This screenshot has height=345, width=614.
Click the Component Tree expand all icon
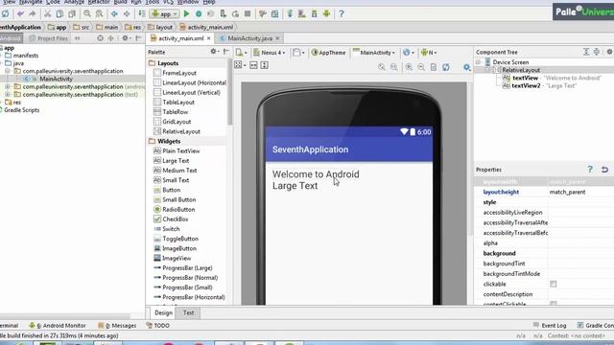pyautogui.click(x=586, y=52)
